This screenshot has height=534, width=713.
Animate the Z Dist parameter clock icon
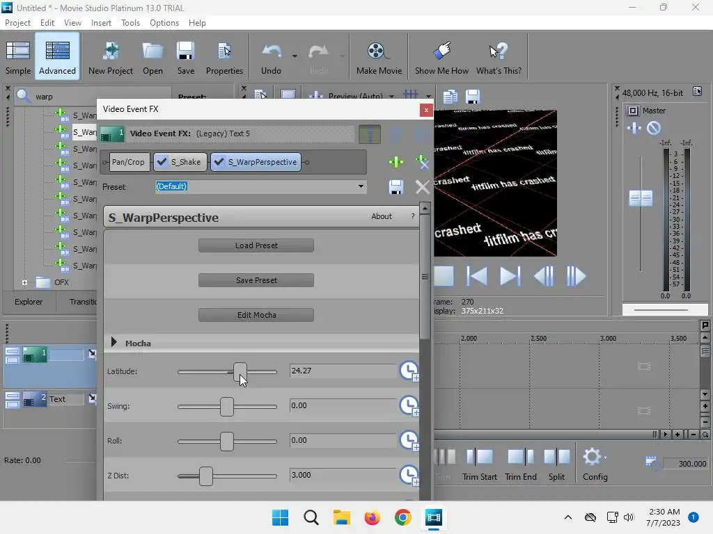409,475
